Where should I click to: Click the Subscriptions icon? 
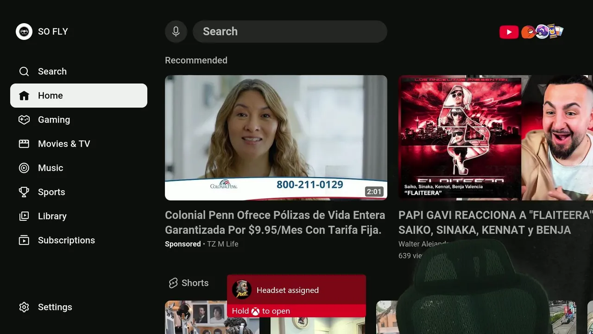pyautogui.click(x=24, y=240)
